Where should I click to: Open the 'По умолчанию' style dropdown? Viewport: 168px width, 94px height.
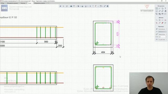(162, 39)
